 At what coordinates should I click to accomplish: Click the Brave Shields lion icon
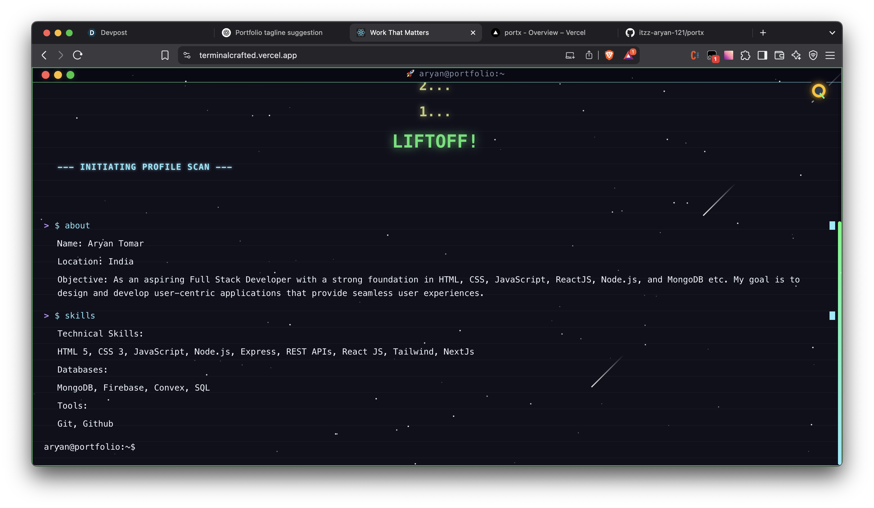tap(609, 55)
